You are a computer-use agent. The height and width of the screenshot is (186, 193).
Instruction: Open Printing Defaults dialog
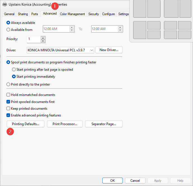pos(25,124)
